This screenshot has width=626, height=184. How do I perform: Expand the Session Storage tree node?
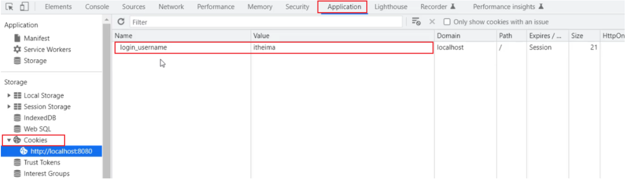pyautogui.click(x=9, y=107)
